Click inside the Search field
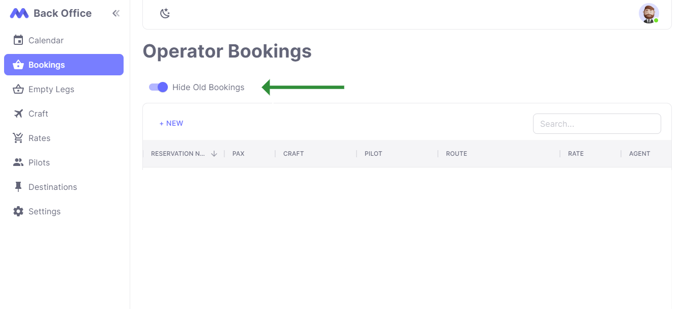680x309 pixels. 597,124
